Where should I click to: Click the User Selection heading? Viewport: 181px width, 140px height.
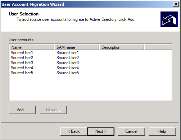pyautogui.click(x=24, y=14)
